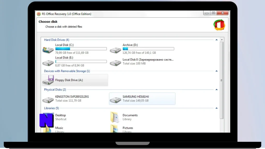This screenshot has width=265, height=149.
Task: Close the RS Office Recovery window
Action: click(223, 13)
